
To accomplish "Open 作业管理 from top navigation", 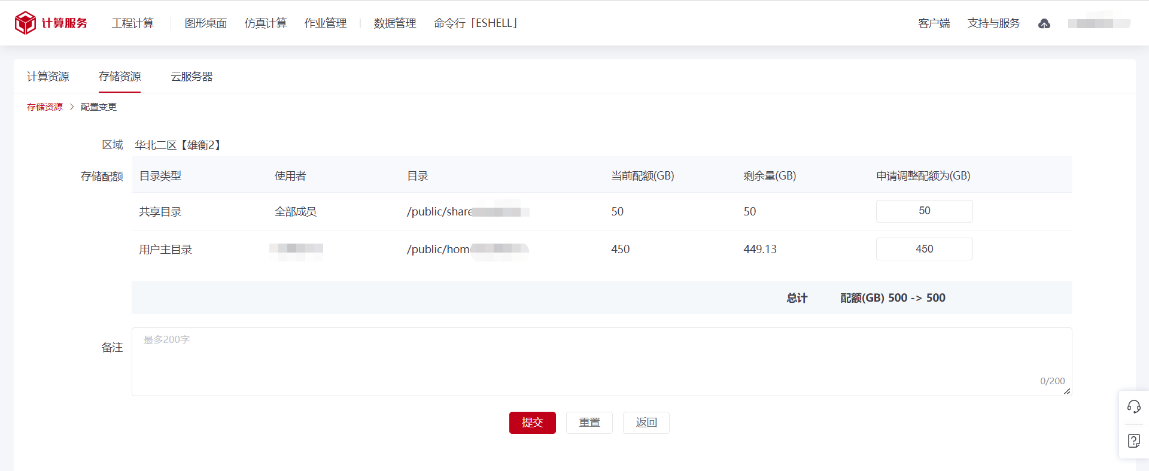I will [326, 23].
